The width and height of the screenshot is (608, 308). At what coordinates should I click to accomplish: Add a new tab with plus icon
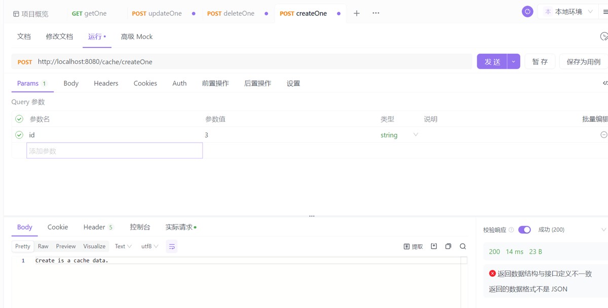[x=357, y=13]
